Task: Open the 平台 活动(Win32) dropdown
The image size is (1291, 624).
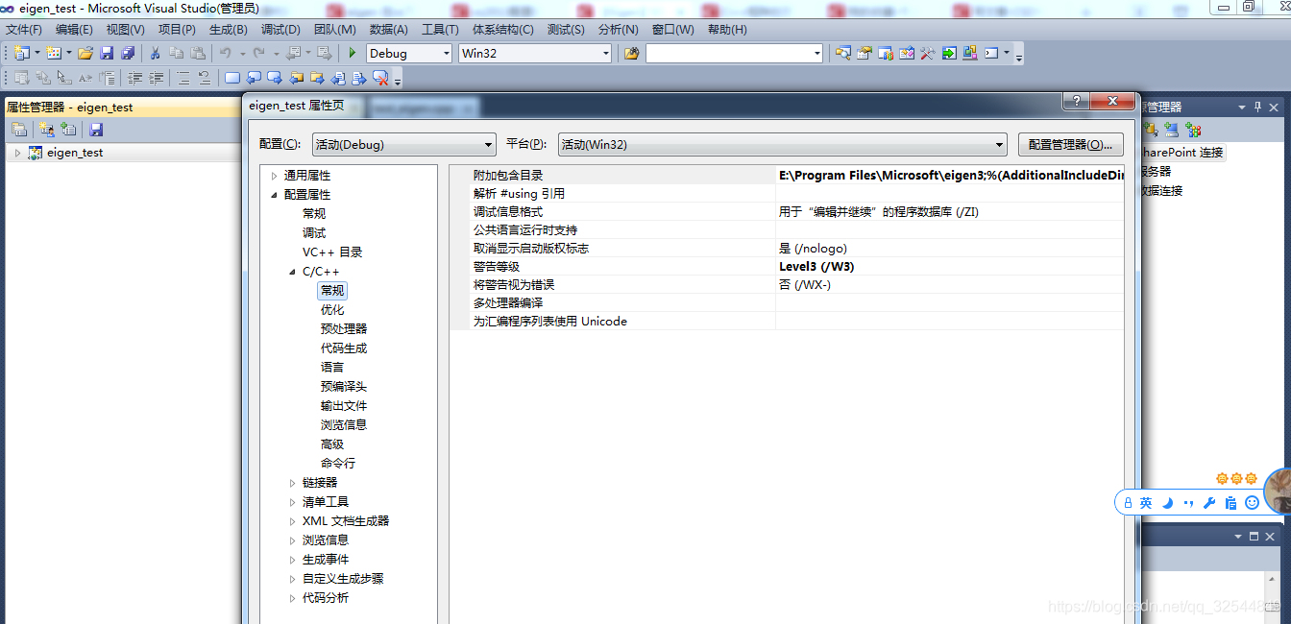Action: [783, 145]
